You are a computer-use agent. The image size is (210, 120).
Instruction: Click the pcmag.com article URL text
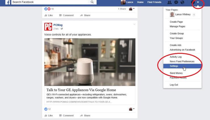pyautogui.click(x=79, y=102)
